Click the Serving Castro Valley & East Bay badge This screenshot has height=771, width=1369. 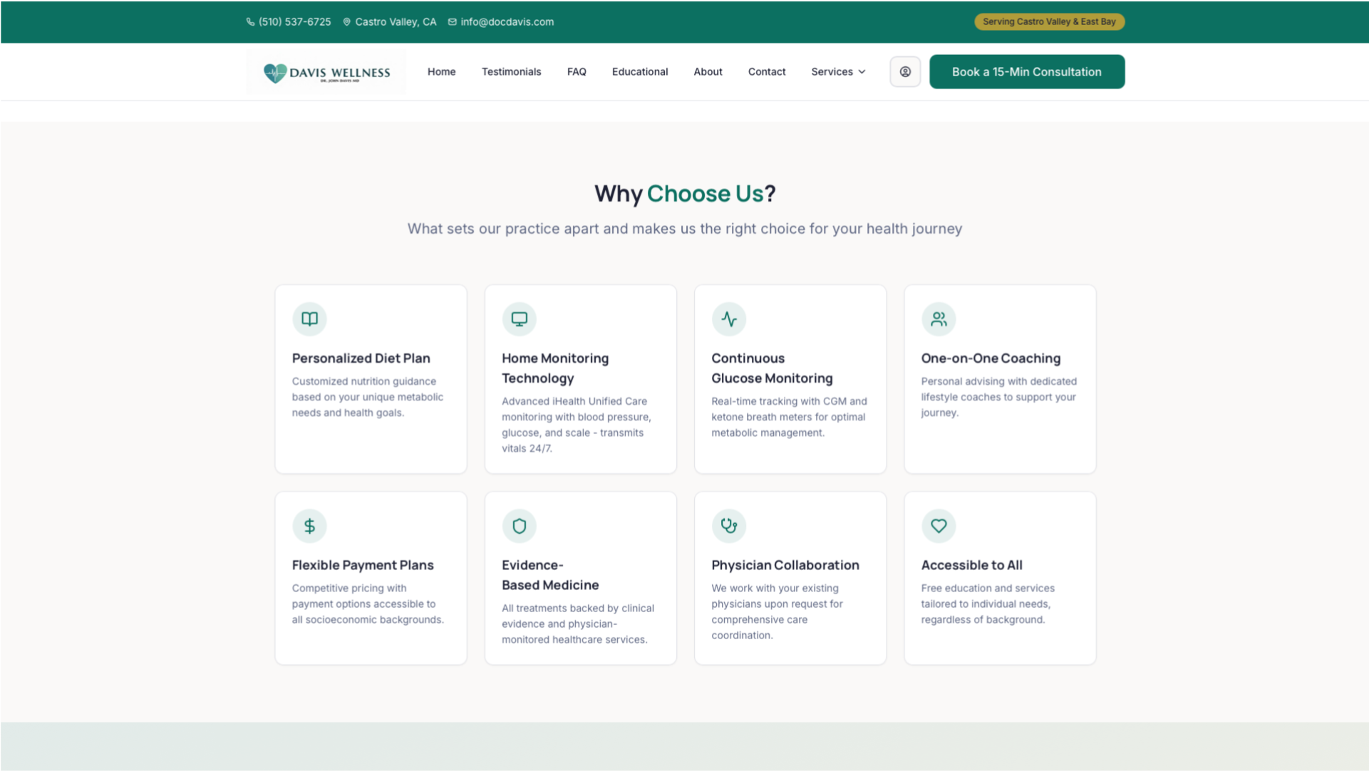(1049, 22)
